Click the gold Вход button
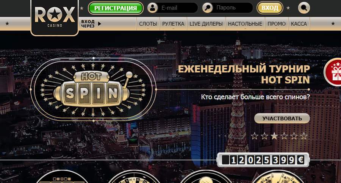This screenshot has height=183, width=341. pos(270,8)
